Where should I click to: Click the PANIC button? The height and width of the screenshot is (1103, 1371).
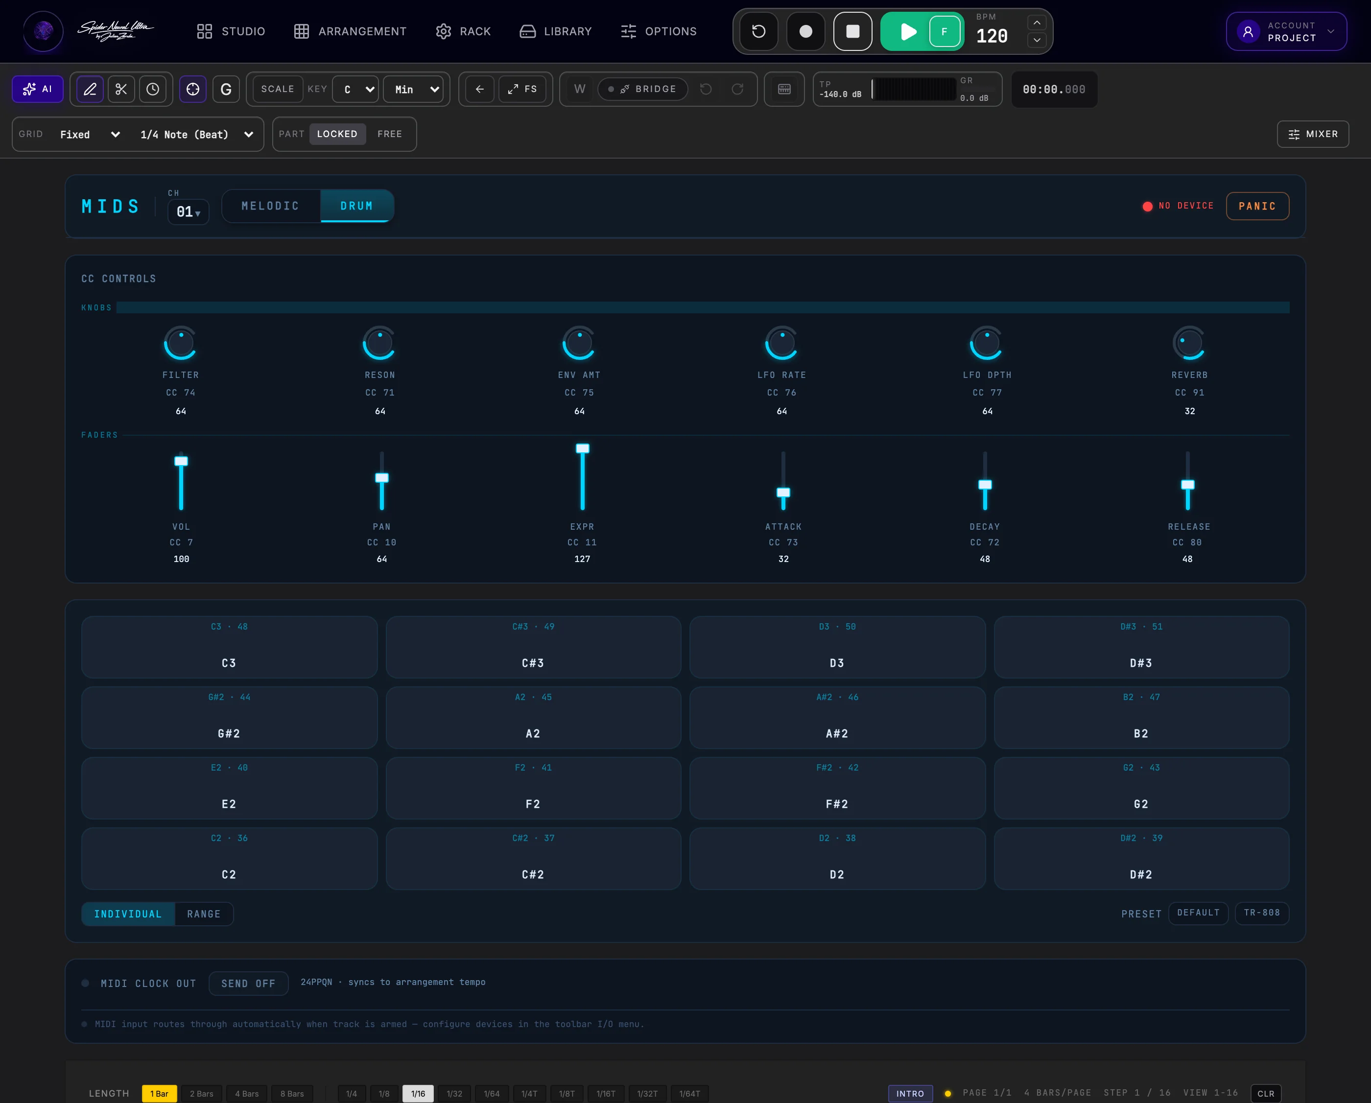click(1257, 206)
